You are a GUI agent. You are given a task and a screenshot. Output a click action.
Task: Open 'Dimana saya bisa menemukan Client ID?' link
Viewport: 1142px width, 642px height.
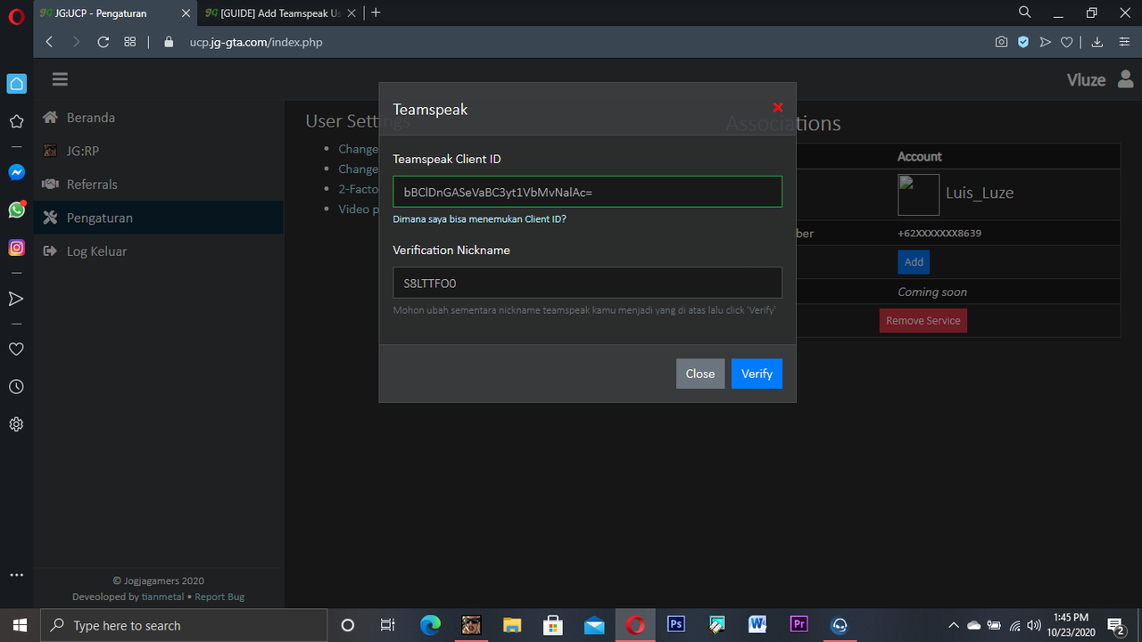pyautogui.click(x=479, y=219)
